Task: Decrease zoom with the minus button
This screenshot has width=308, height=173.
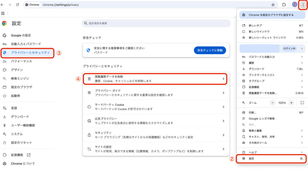Action: pyautogui.click(x=273, y=103)
